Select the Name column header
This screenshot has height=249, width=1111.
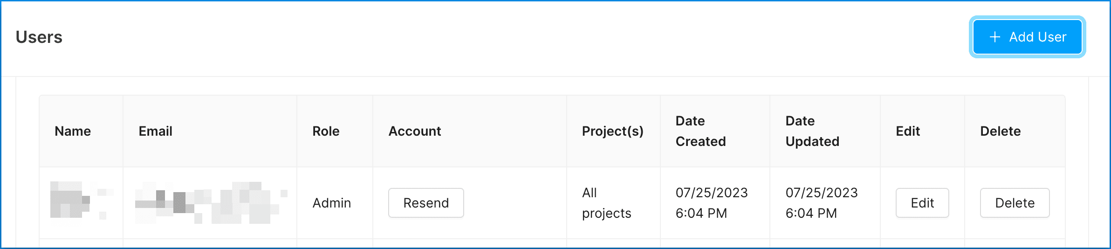(73, 131)
